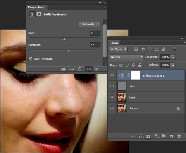186x153 pixels.
Task: Click the Propiedades scrollbar up arrow
Action: pos(105,22)
